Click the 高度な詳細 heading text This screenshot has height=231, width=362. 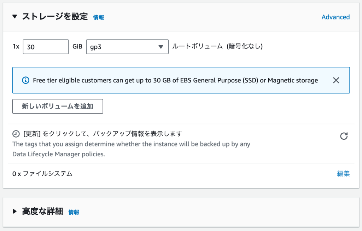coord(42,212)
